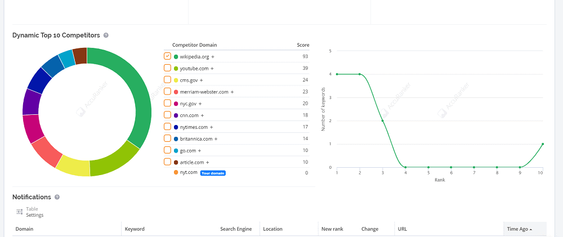Viewport: 563px width, 237px height.
Task: Click plus sign next to article.com
Action: pyautogui.click(x=207, y=162)
